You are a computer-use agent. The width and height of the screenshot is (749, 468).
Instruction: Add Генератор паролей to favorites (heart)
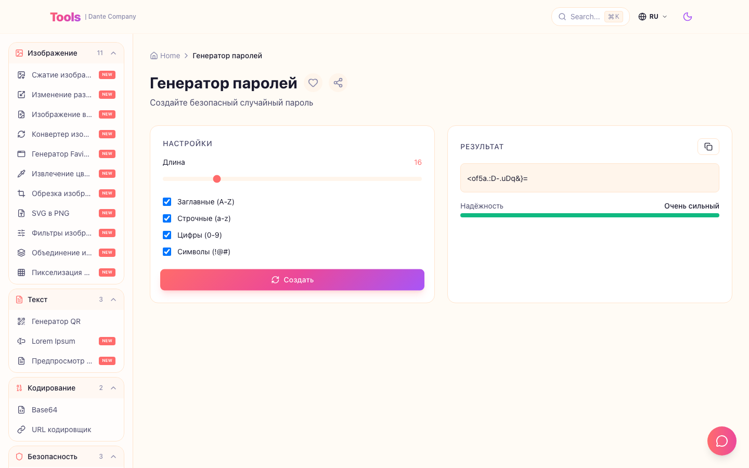click(313, 83)
